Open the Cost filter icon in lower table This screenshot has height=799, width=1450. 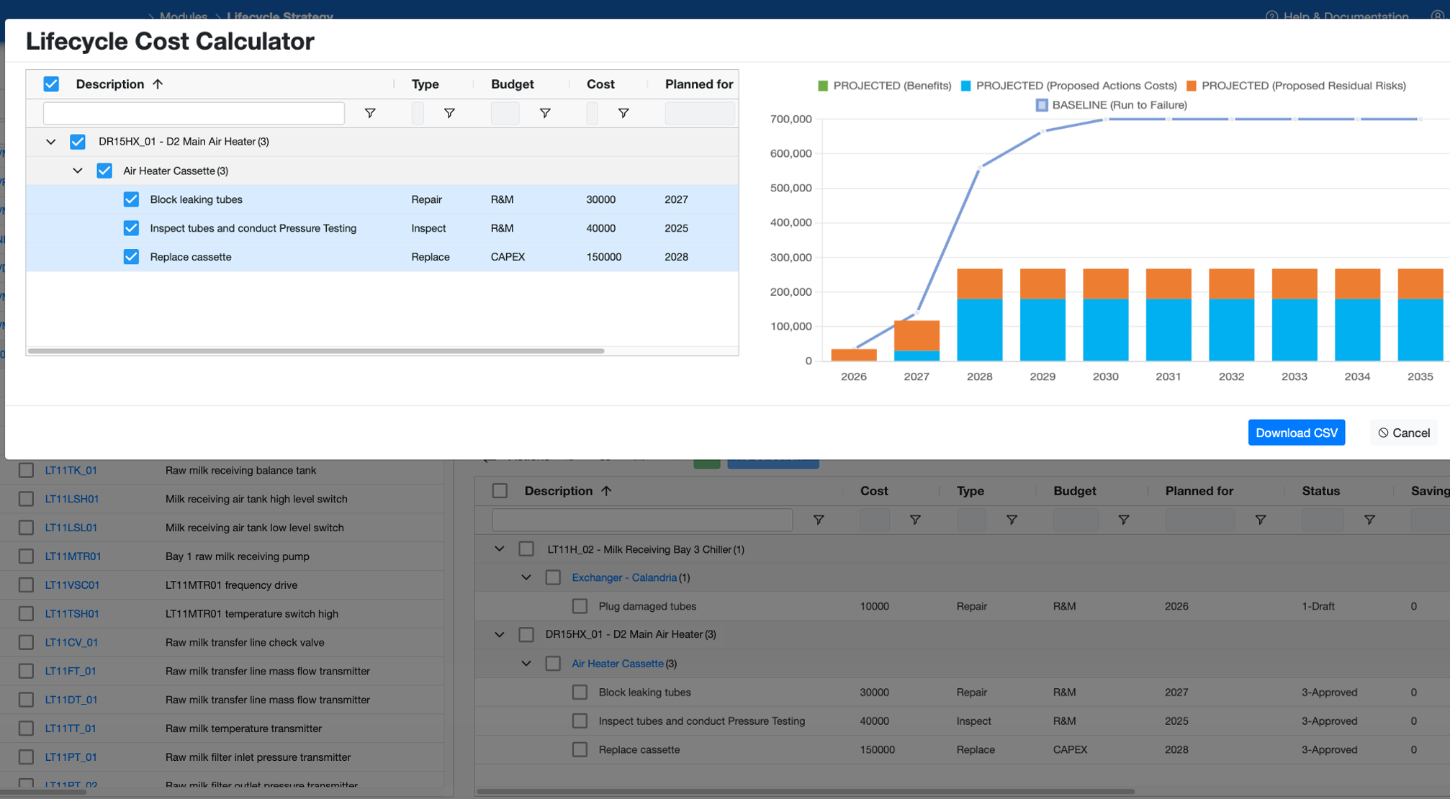click(915, 520)
